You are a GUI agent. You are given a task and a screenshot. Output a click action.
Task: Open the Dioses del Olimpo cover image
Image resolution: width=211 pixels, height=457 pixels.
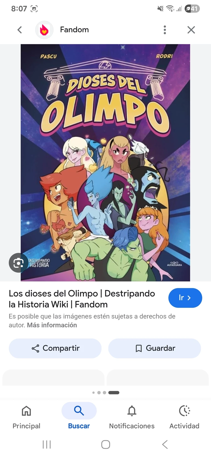coord(105,163)
